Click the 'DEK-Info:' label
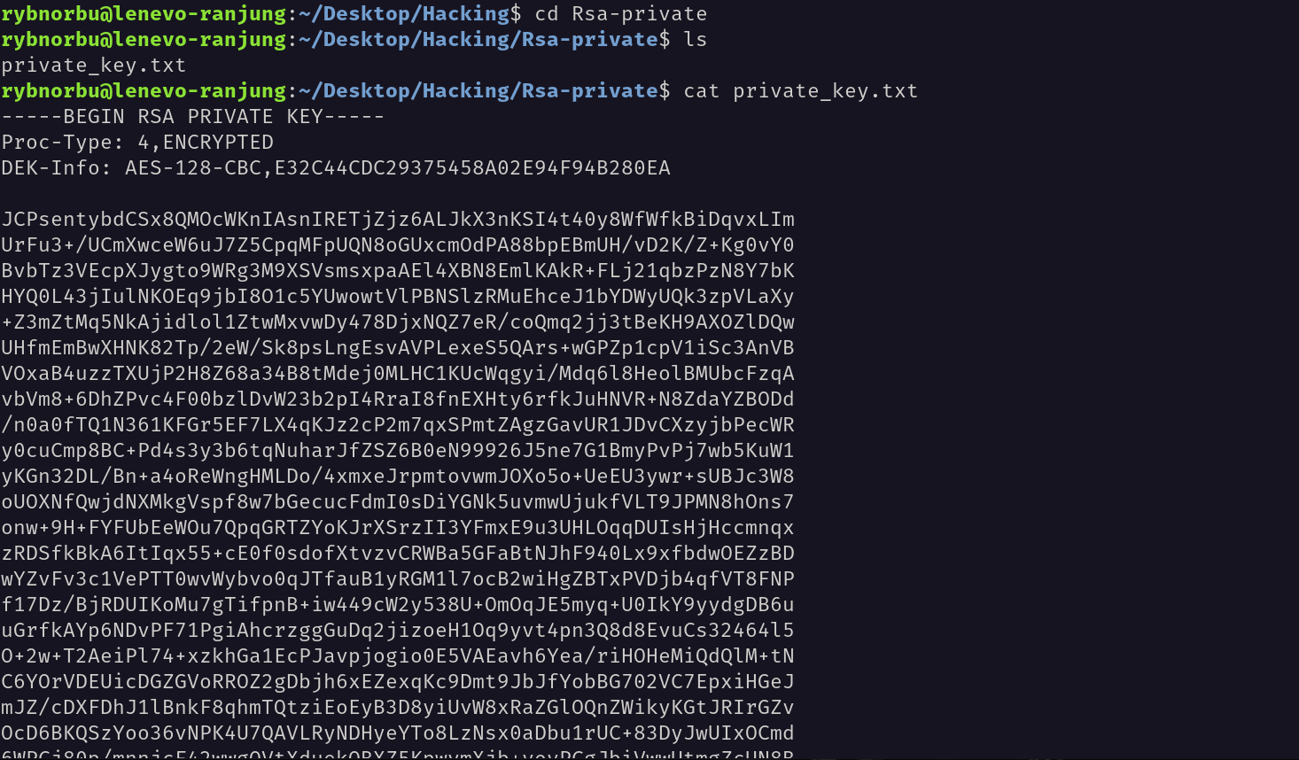 (x=57, y=168)
